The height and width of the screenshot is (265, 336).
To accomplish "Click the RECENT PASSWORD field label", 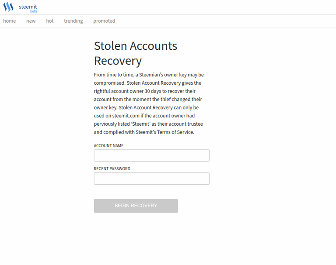I will click(x=112, y=169).
